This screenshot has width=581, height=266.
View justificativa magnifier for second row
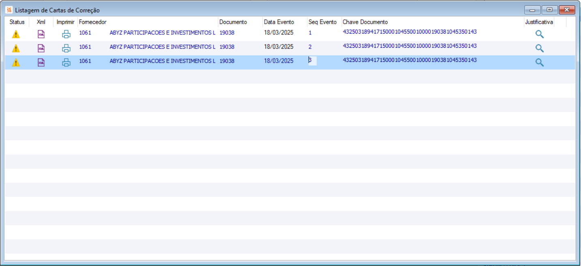(x=539, y=49)
